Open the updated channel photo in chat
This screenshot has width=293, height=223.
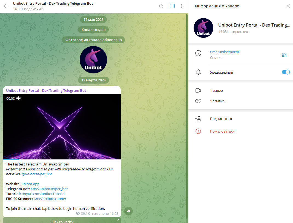click(93, 60)
